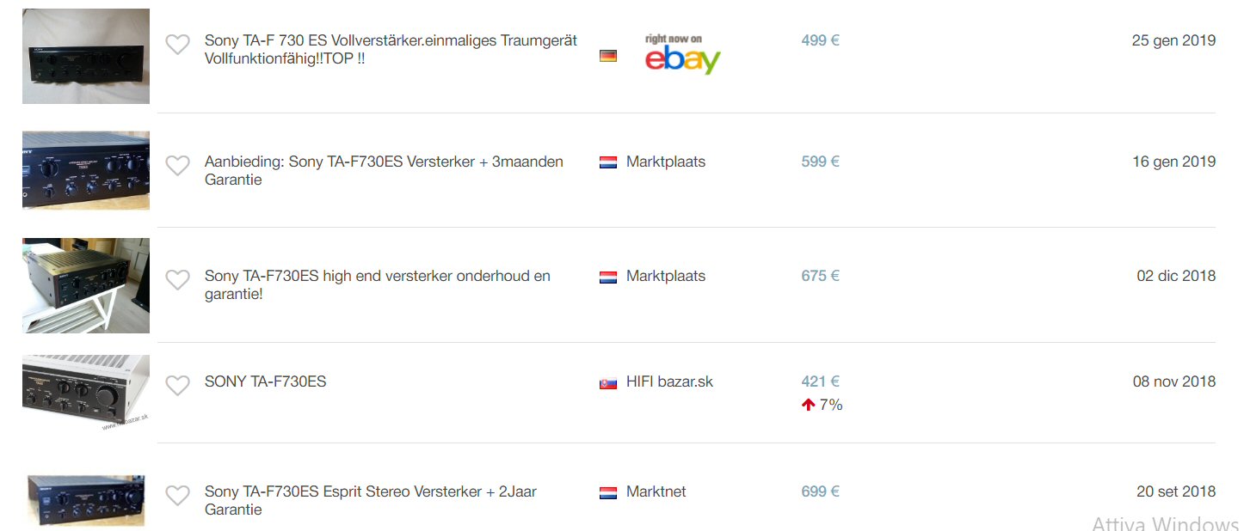
Task: Favorite the high end versterker onderhoud listing
Action: (177, 280)
